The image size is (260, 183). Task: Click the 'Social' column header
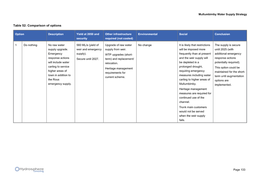pyautogui.click(x=195, y=36)
